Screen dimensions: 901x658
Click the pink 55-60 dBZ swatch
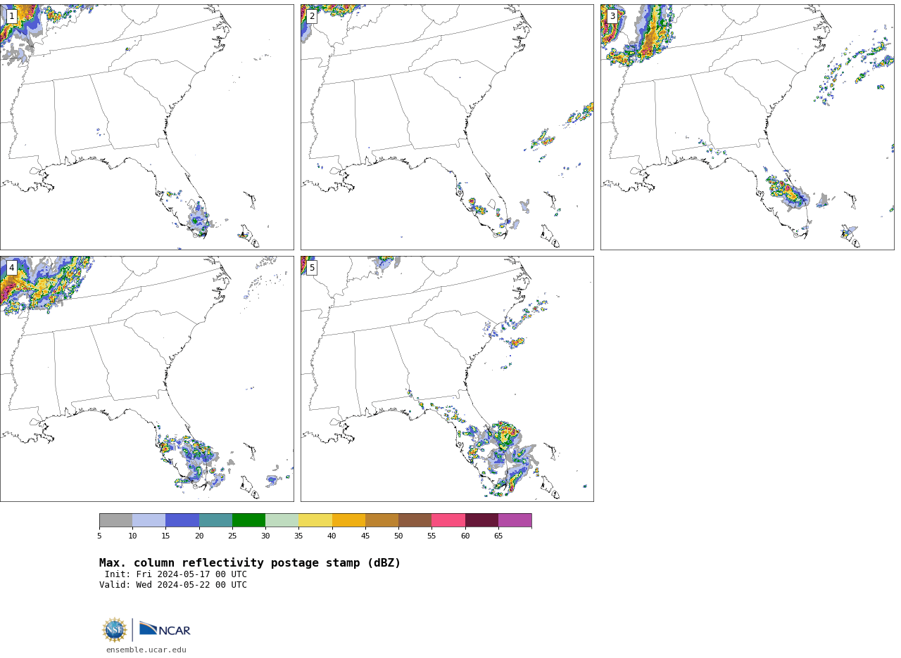pyautogui.click(x=448, y=520)
